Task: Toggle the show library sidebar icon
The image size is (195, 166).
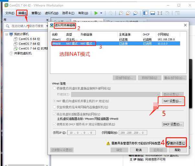Action: click(x=146, y=13)
